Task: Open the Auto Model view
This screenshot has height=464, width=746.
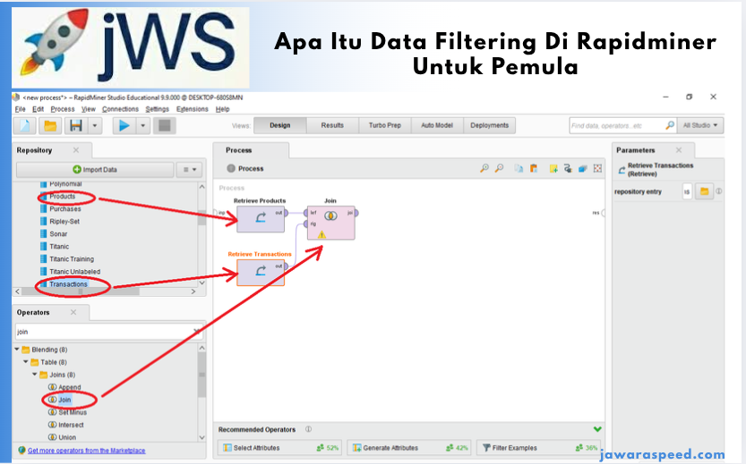Action: coord(437,125)
